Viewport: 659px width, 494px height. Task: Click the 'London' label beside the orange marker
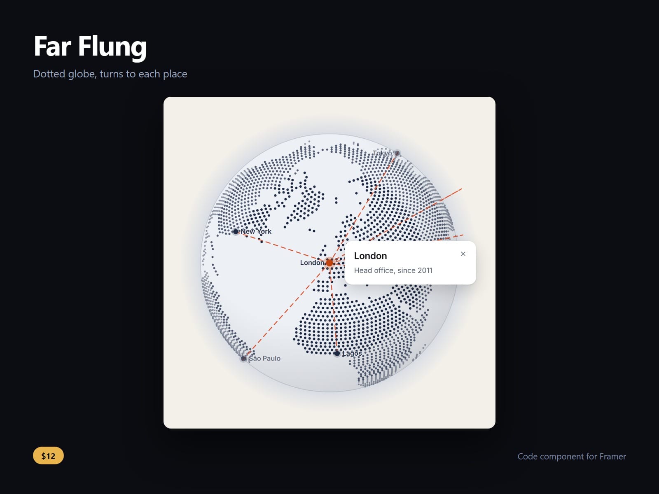coord(312,263)
